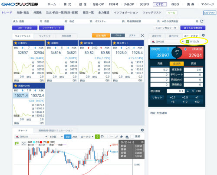
Task: Click the ASK buy price button 32904
Action: click(192, 53)
